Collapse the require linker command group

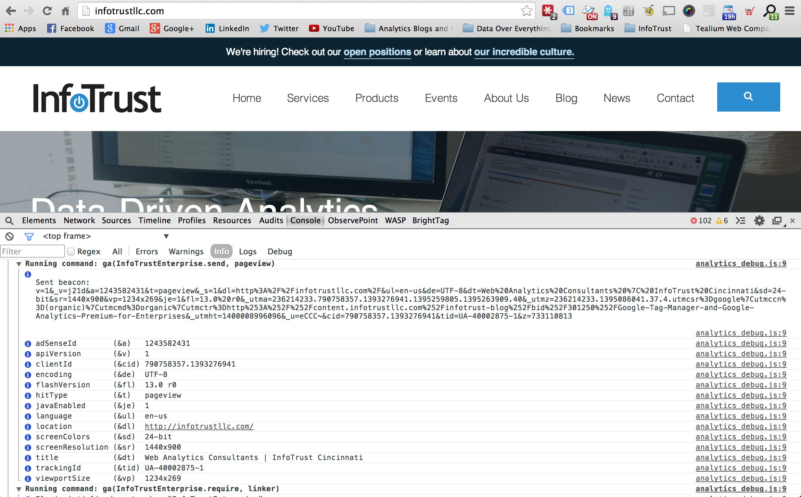tap(19, 489)
